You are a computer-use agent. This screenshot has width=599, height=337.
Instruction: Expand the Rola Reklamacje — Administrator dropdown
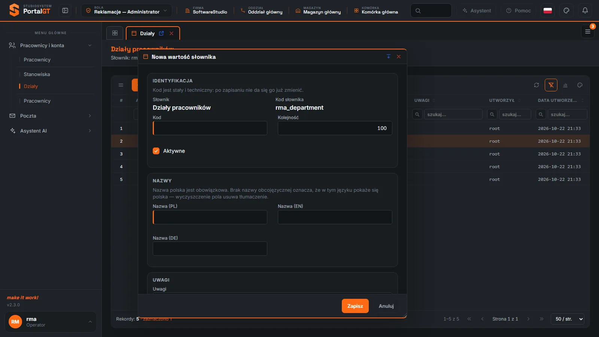click(127, 10)
